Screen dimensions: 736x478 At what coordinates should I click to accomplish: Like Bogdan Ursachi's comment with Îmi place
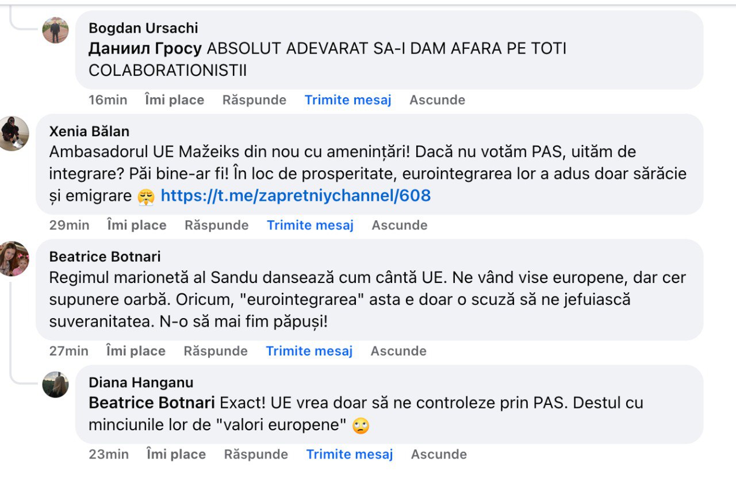pyautogui.click(x=174, y=100)
